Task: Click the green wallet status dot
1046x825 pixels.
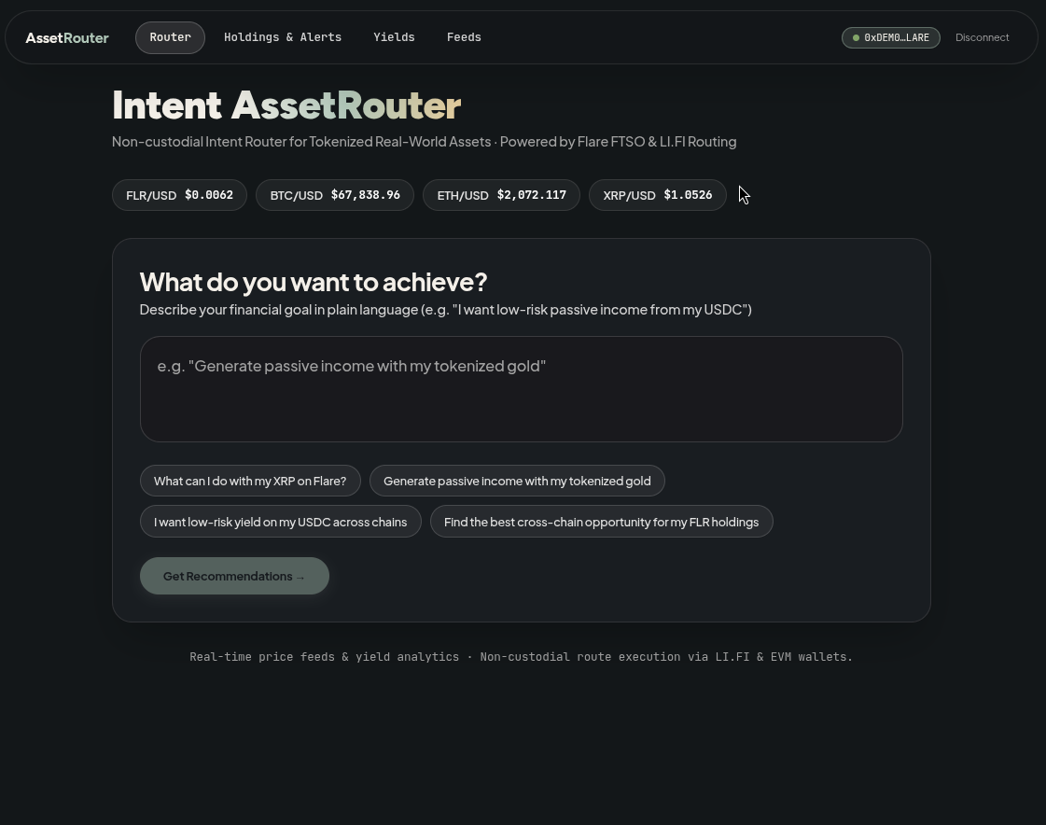Action: tap(856, 38)
